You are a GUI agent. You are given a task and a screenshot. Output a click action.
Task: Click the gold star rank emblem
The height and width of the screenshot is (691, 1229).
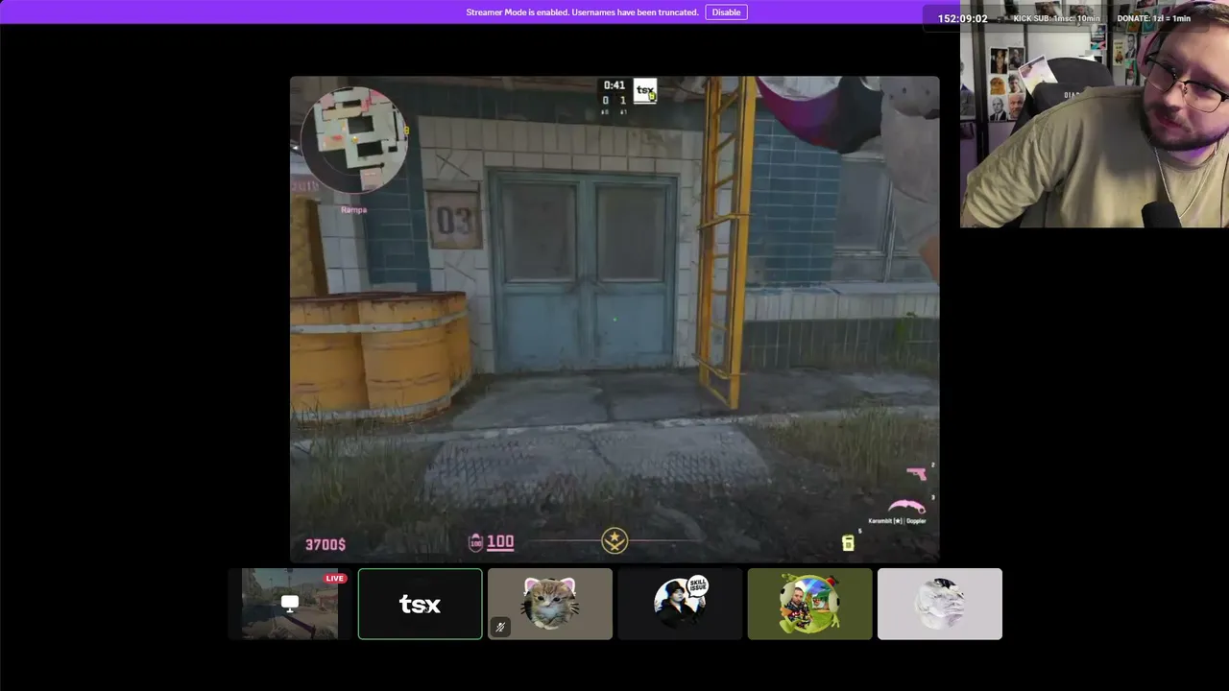point(614,541)
